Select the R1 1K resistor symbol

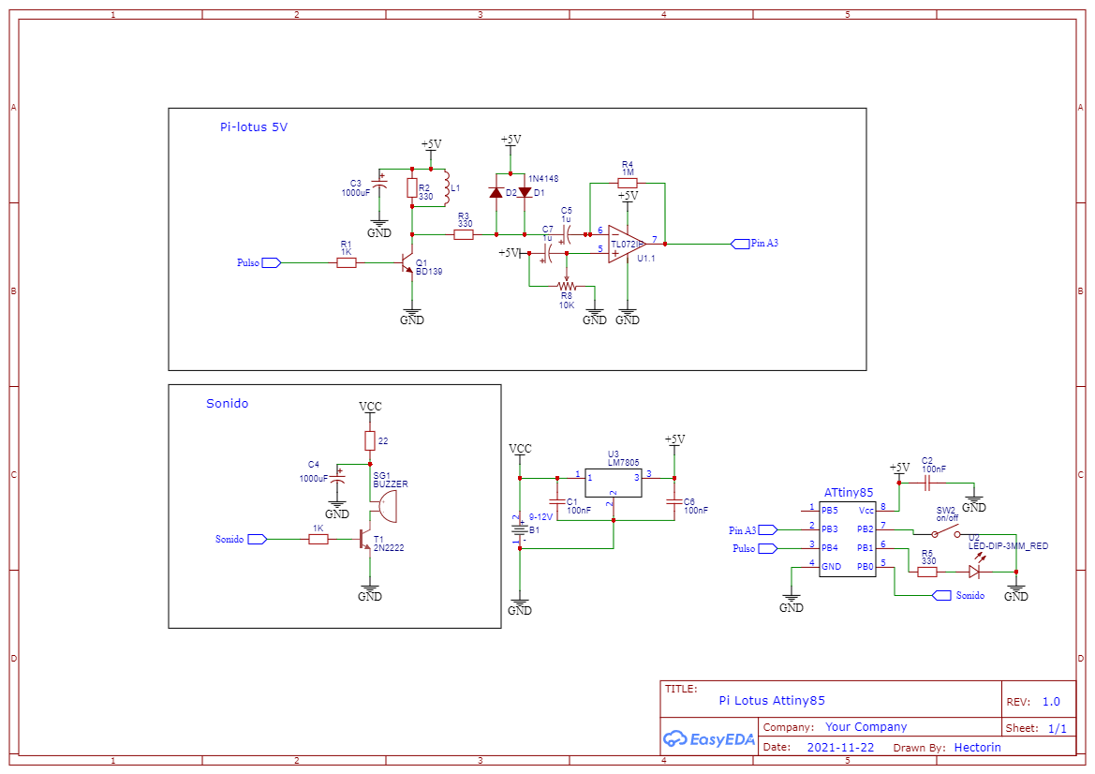coord(347,262)
